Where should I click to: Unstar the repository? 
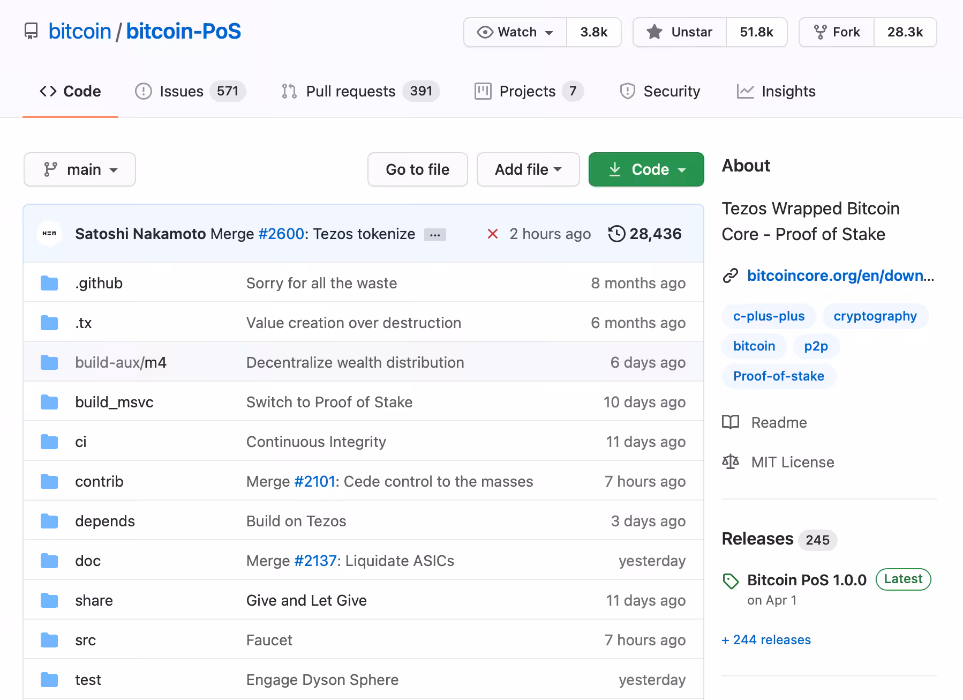click(x=680, y=32)
